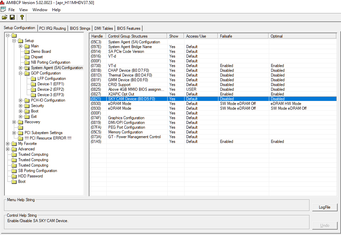Switch to the BIOS Strings tab

click(80, 28)
